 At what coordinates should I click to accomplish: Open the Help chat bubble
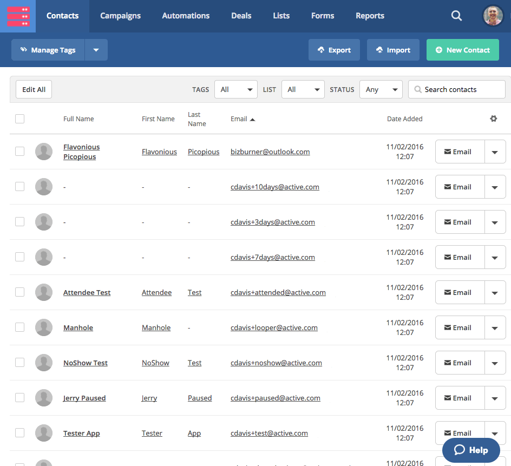(471, 450)
